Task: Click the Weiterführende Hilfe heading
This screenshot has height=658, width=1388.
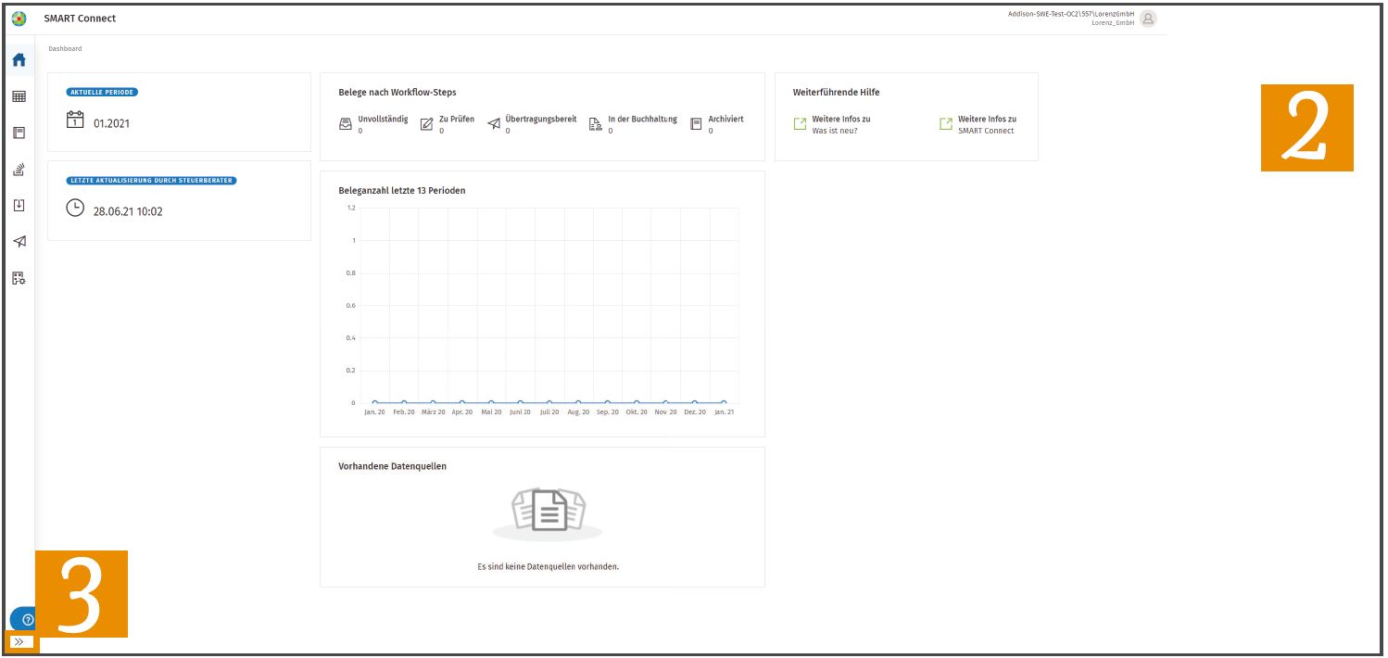Action: tap(837, 93)
